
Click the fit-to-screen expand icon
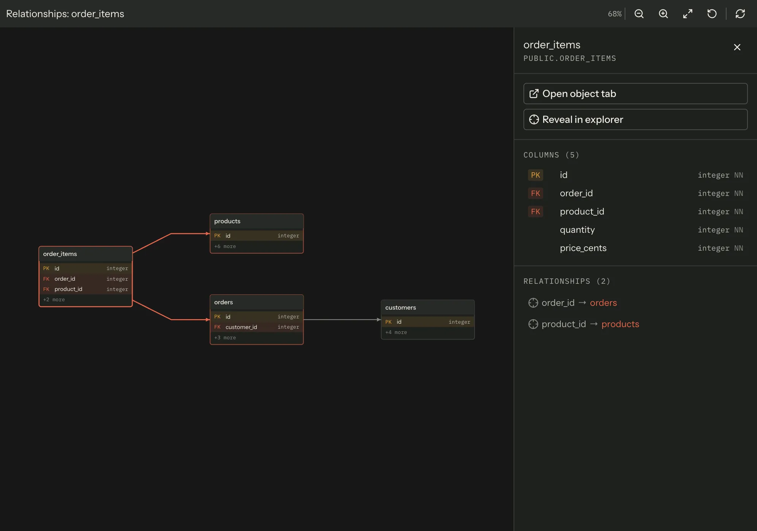688,14
